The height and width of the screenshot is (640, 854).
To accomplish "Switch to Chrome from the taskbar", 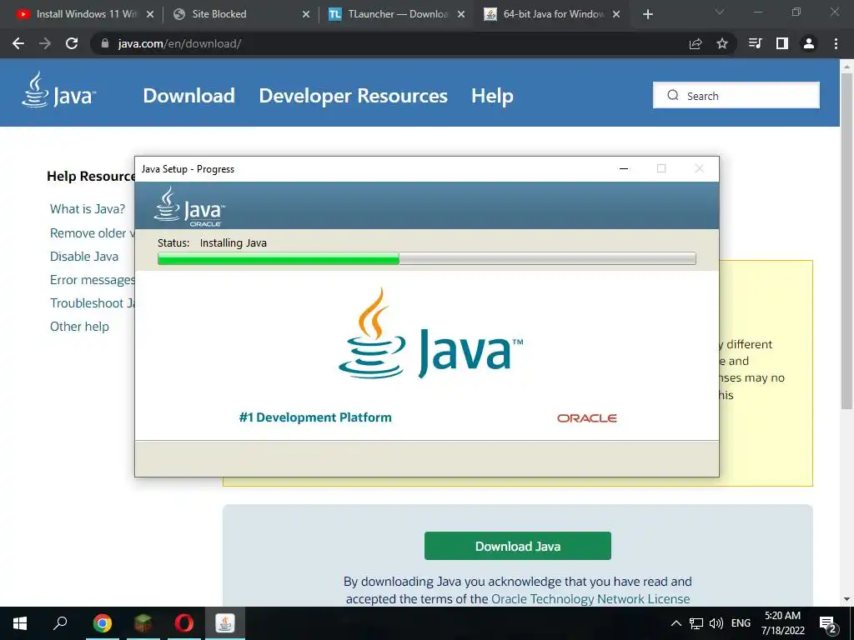I will [x=102, y=623].
